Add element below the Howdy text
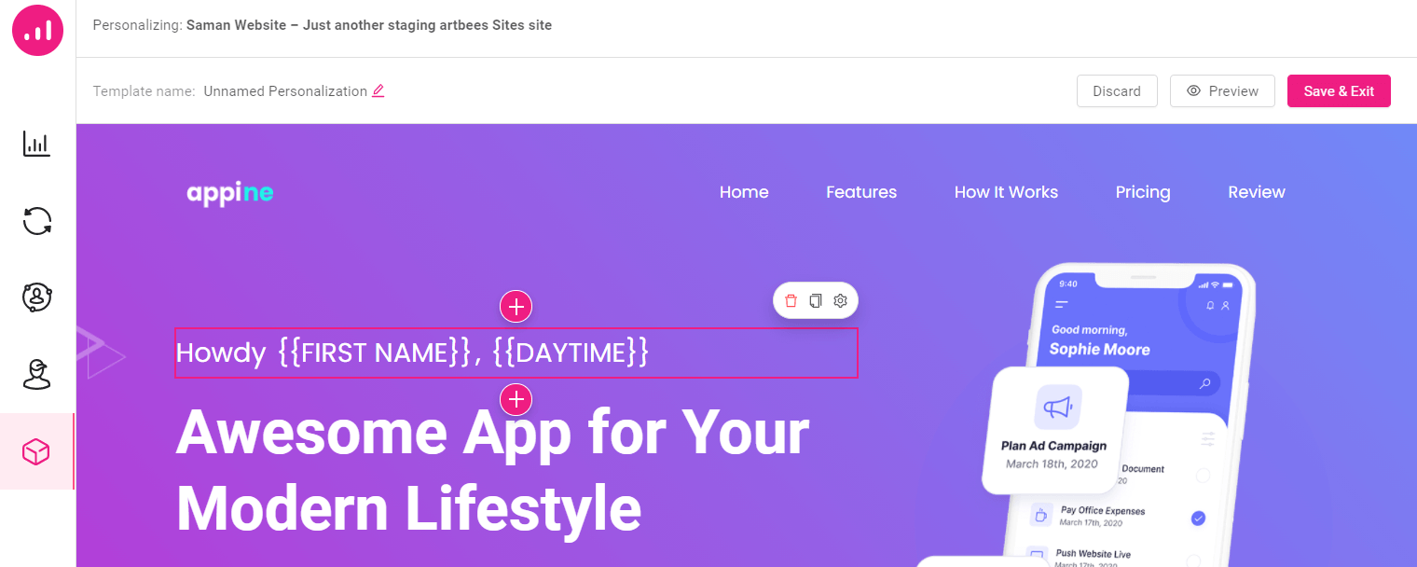Image resolution: width=1417 pixels, height=567 pixels. pyautogui.click(x=516, y=399)
